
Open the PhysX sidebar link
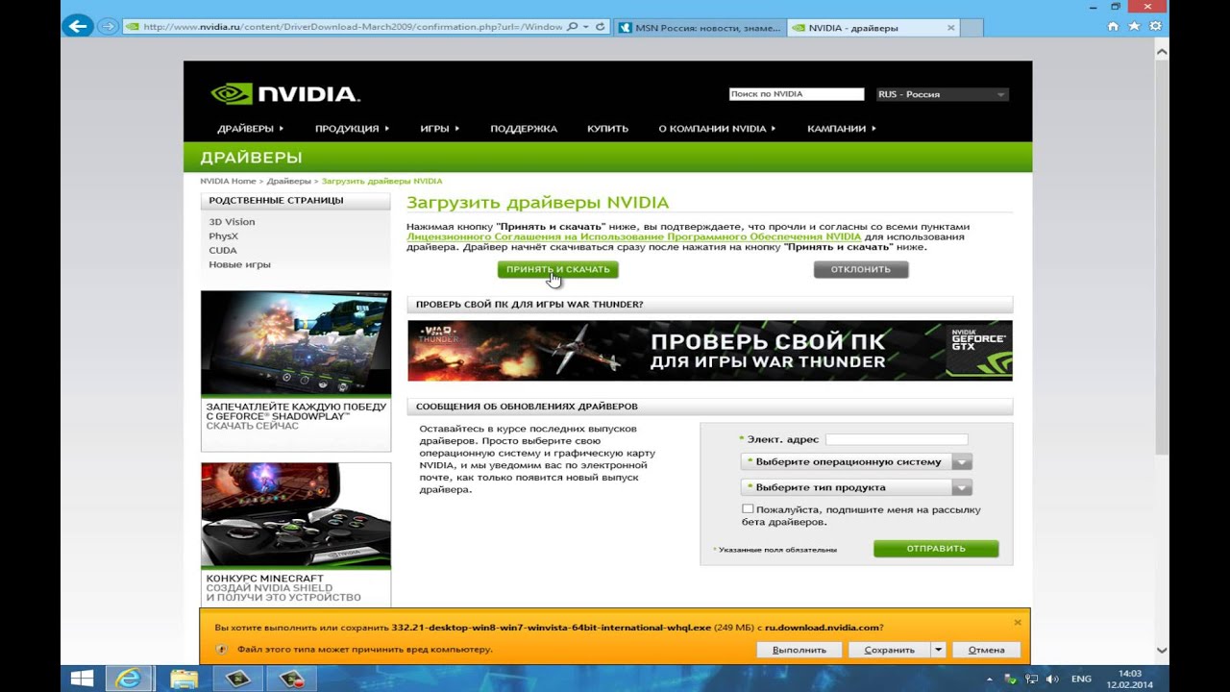pos(223,235)
